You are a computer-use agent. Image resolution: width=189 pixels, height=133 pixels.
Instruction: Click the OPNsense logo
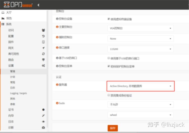[x=18, y=5]
